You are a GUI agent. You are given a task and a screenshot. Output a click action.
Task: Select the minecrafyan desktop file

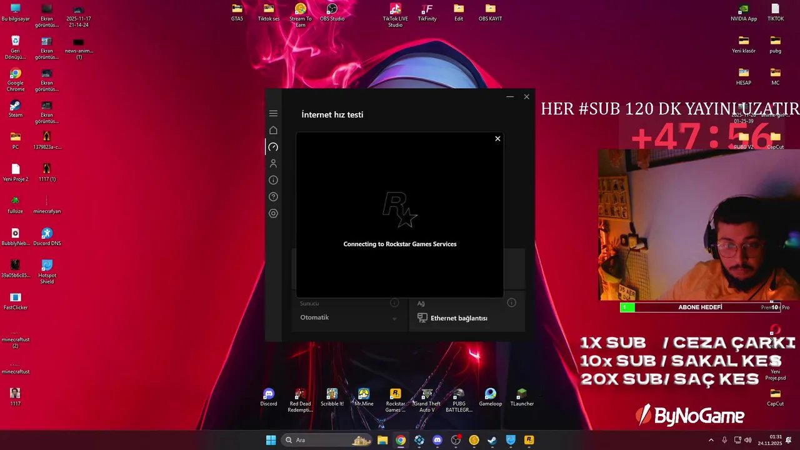(47, 204)
